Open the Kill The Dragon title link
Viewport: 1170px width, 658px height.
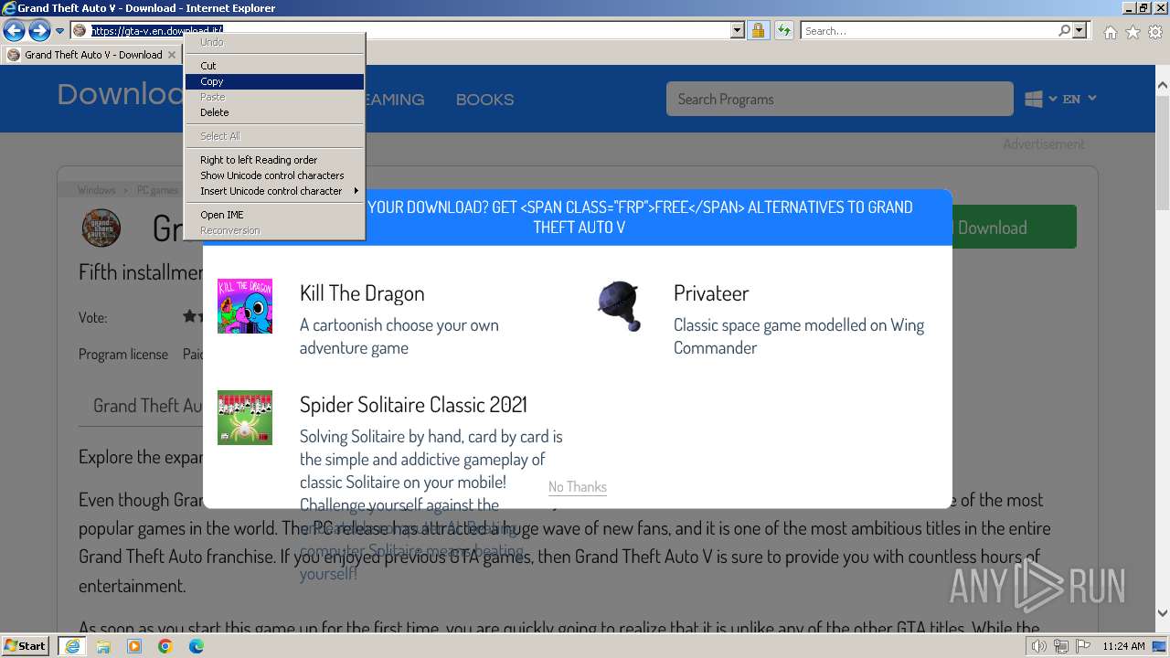pos(362,293)
